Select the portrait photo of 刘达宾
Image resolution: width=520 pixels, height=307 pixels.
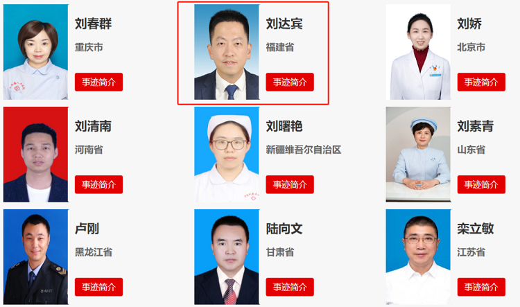coord(227,52)
